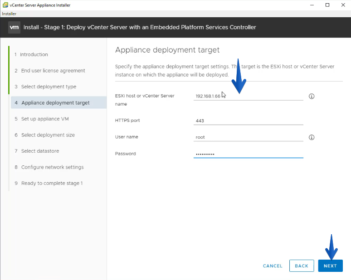Click the User name field showing root
Screen dimensions: 351x280
(248, 137)
